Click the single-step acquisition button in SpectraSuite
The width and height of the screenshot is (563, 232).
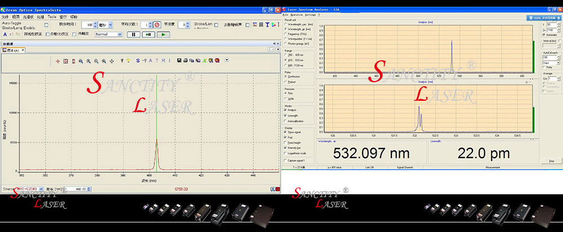point(148,34)
